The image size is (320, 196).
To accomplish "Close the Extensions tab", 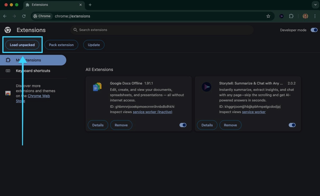I will pyautogui.click(x=81, y=5).
